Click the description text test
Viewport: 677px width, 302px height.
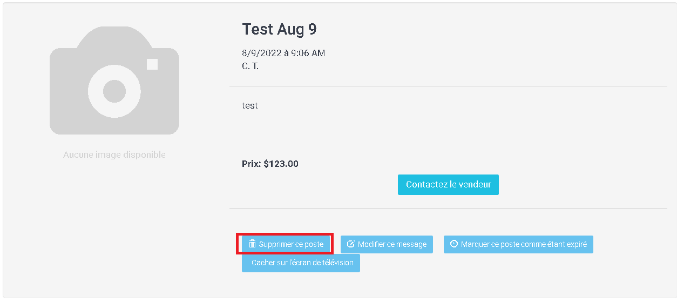point(249,106)
